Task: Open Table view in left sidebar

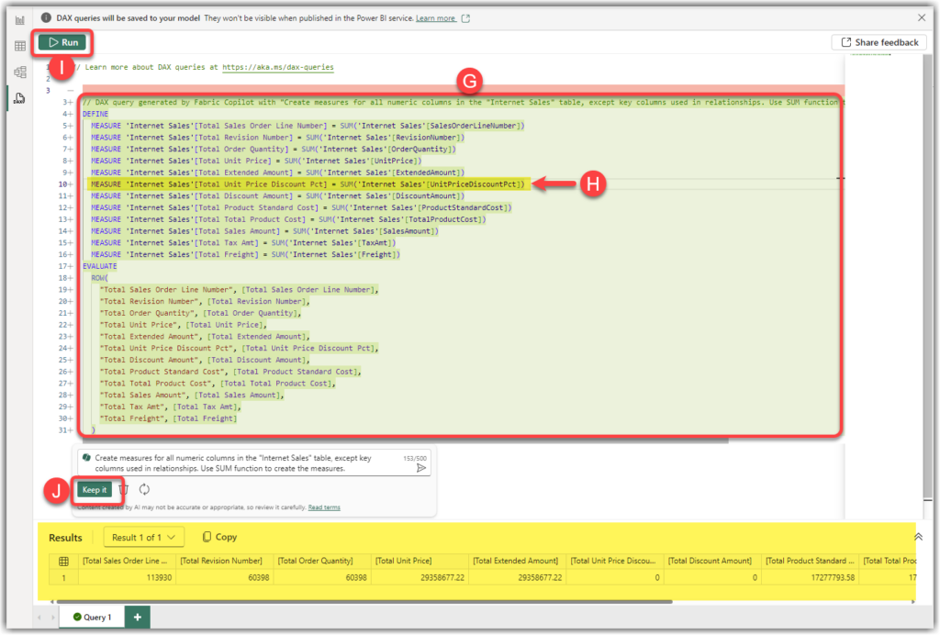Action: (x=20, y=46)
